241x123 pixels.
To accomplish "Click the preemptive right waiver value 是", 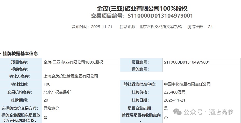I will coord(46,118).
